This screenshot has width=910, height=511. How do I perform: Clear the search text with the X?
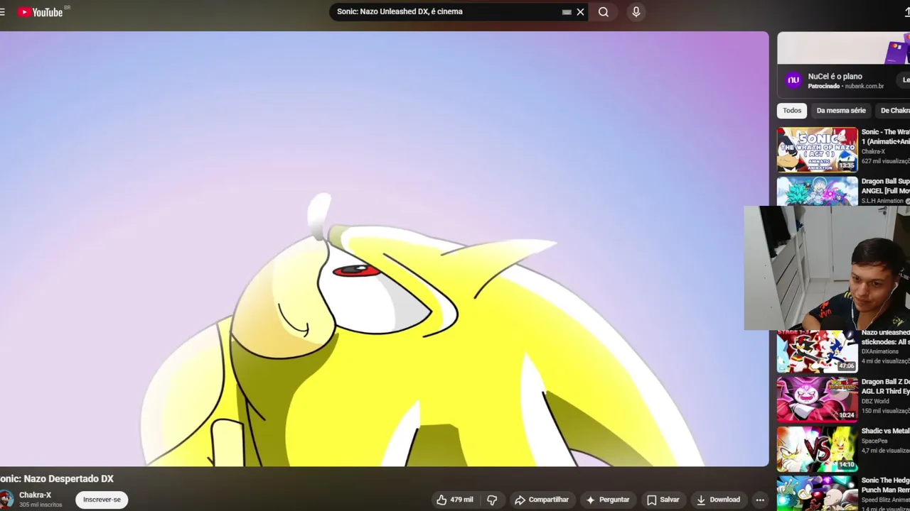580,12
